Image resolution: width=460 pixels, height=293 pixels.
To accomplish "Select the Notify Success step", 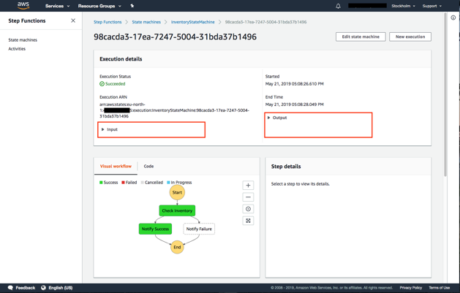I will point(155,229).
